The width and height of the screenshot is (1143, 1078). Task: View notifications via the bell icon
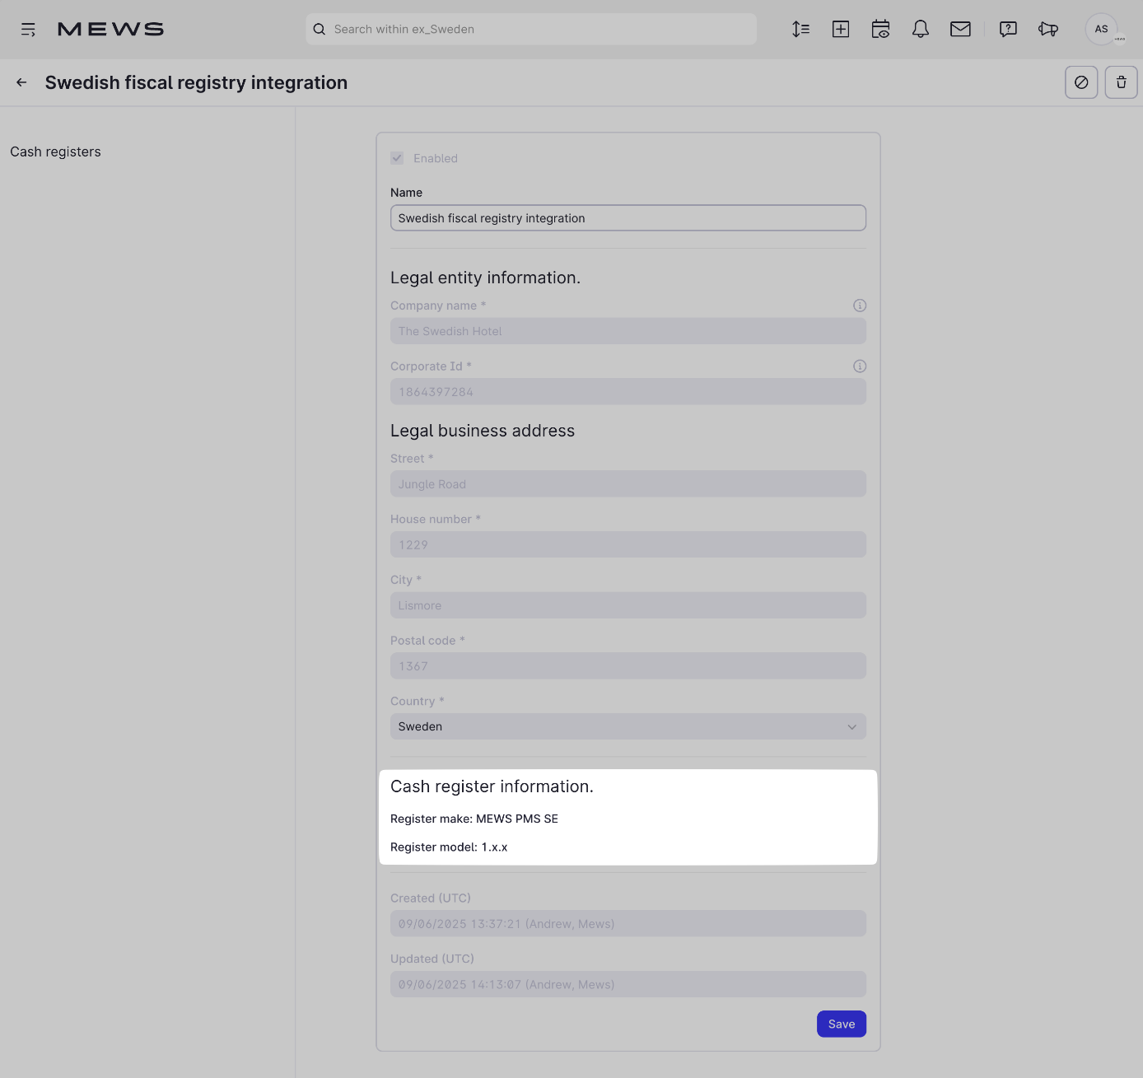coord(920,29)
